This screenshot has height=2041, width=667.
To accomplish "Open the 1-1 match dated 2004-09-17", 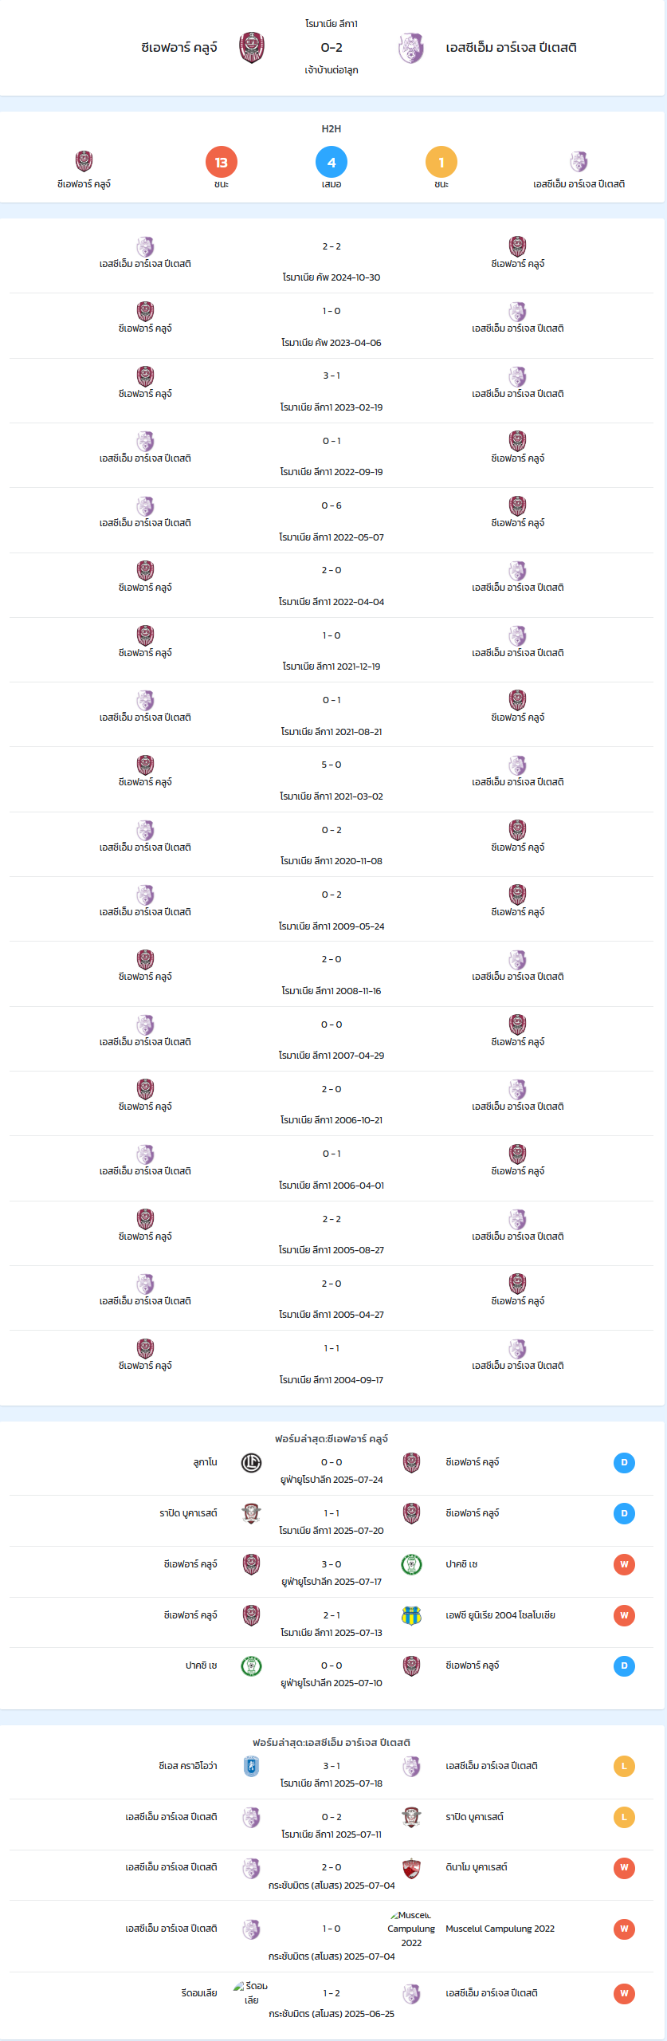I will tap(332, 1363).
